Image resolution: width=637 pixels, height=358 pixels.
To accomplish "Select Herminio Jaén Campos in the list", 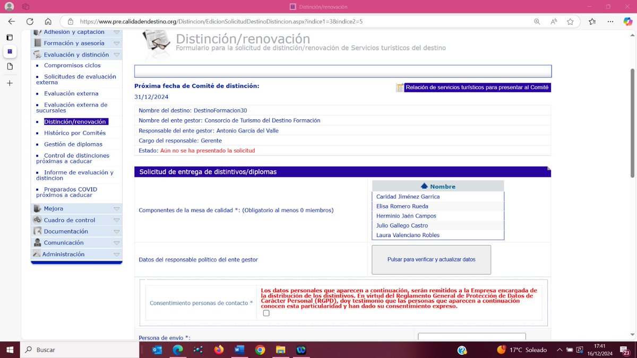I will click(406, 216).
